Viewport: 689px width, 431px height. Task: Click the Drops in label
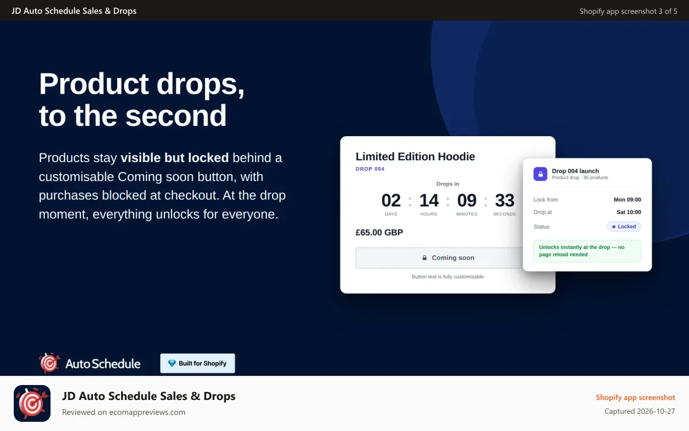click(448, 184)
